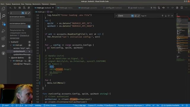Go to the previous find match
The image size is (190, 107).
(162, 16)
